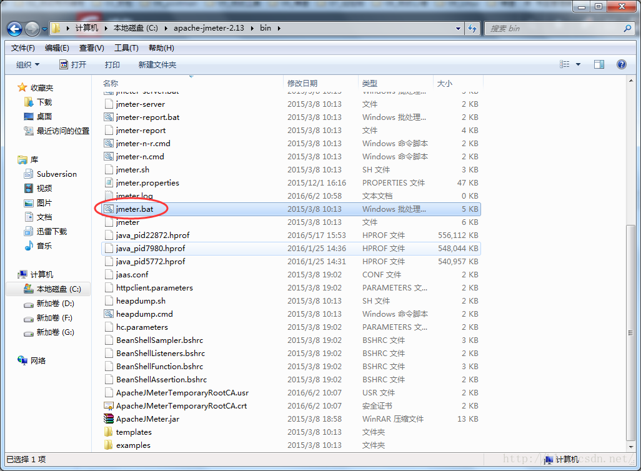The width and height of the screenshot is (641, 471).
Task: Click the ApacheJMeter.jar WinRAR icon
Action: point(108,419)
